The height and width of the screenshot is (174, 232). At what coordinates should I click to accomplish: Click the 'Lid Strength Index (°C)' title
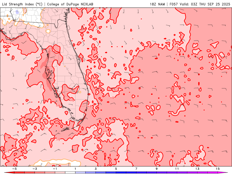(22, 4)
